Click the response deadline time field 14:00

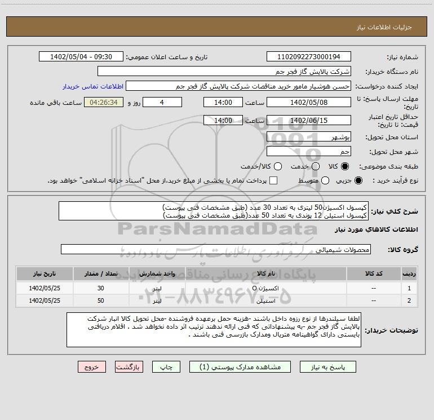[x=223, y=102]
